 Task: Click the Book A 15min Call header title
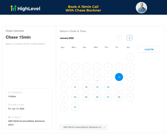[x=83, y=9]
